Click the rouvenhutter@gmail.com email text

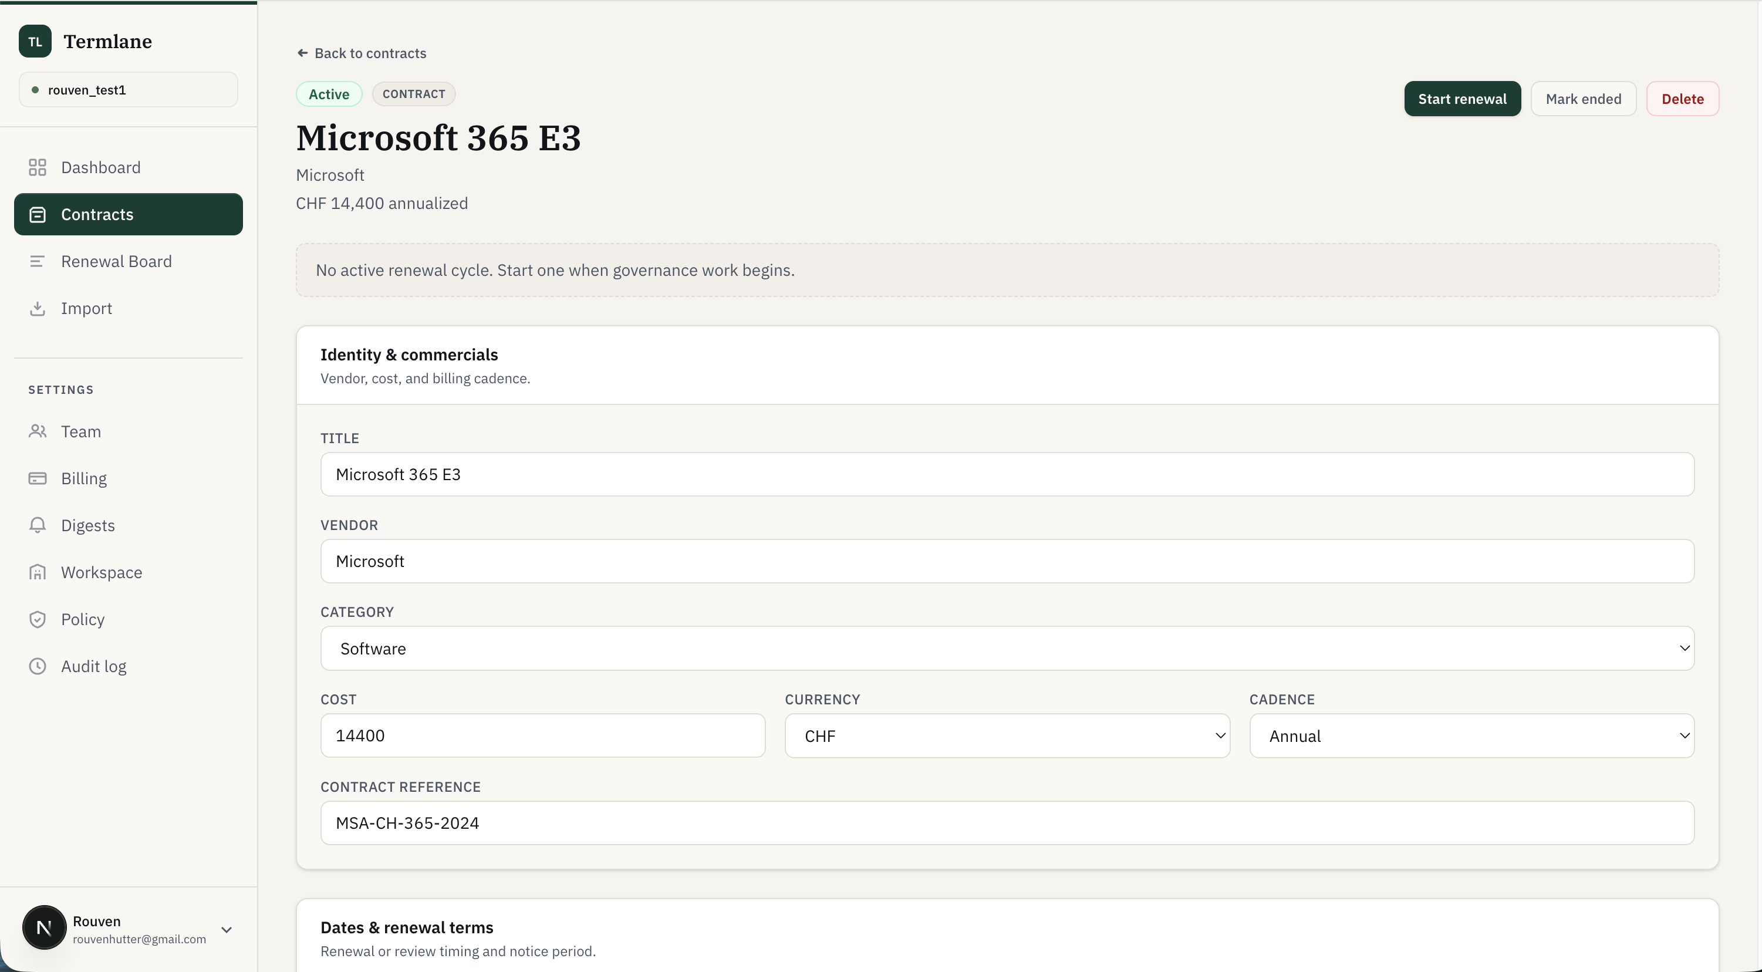pyautogui.click(x=140, y=939)
